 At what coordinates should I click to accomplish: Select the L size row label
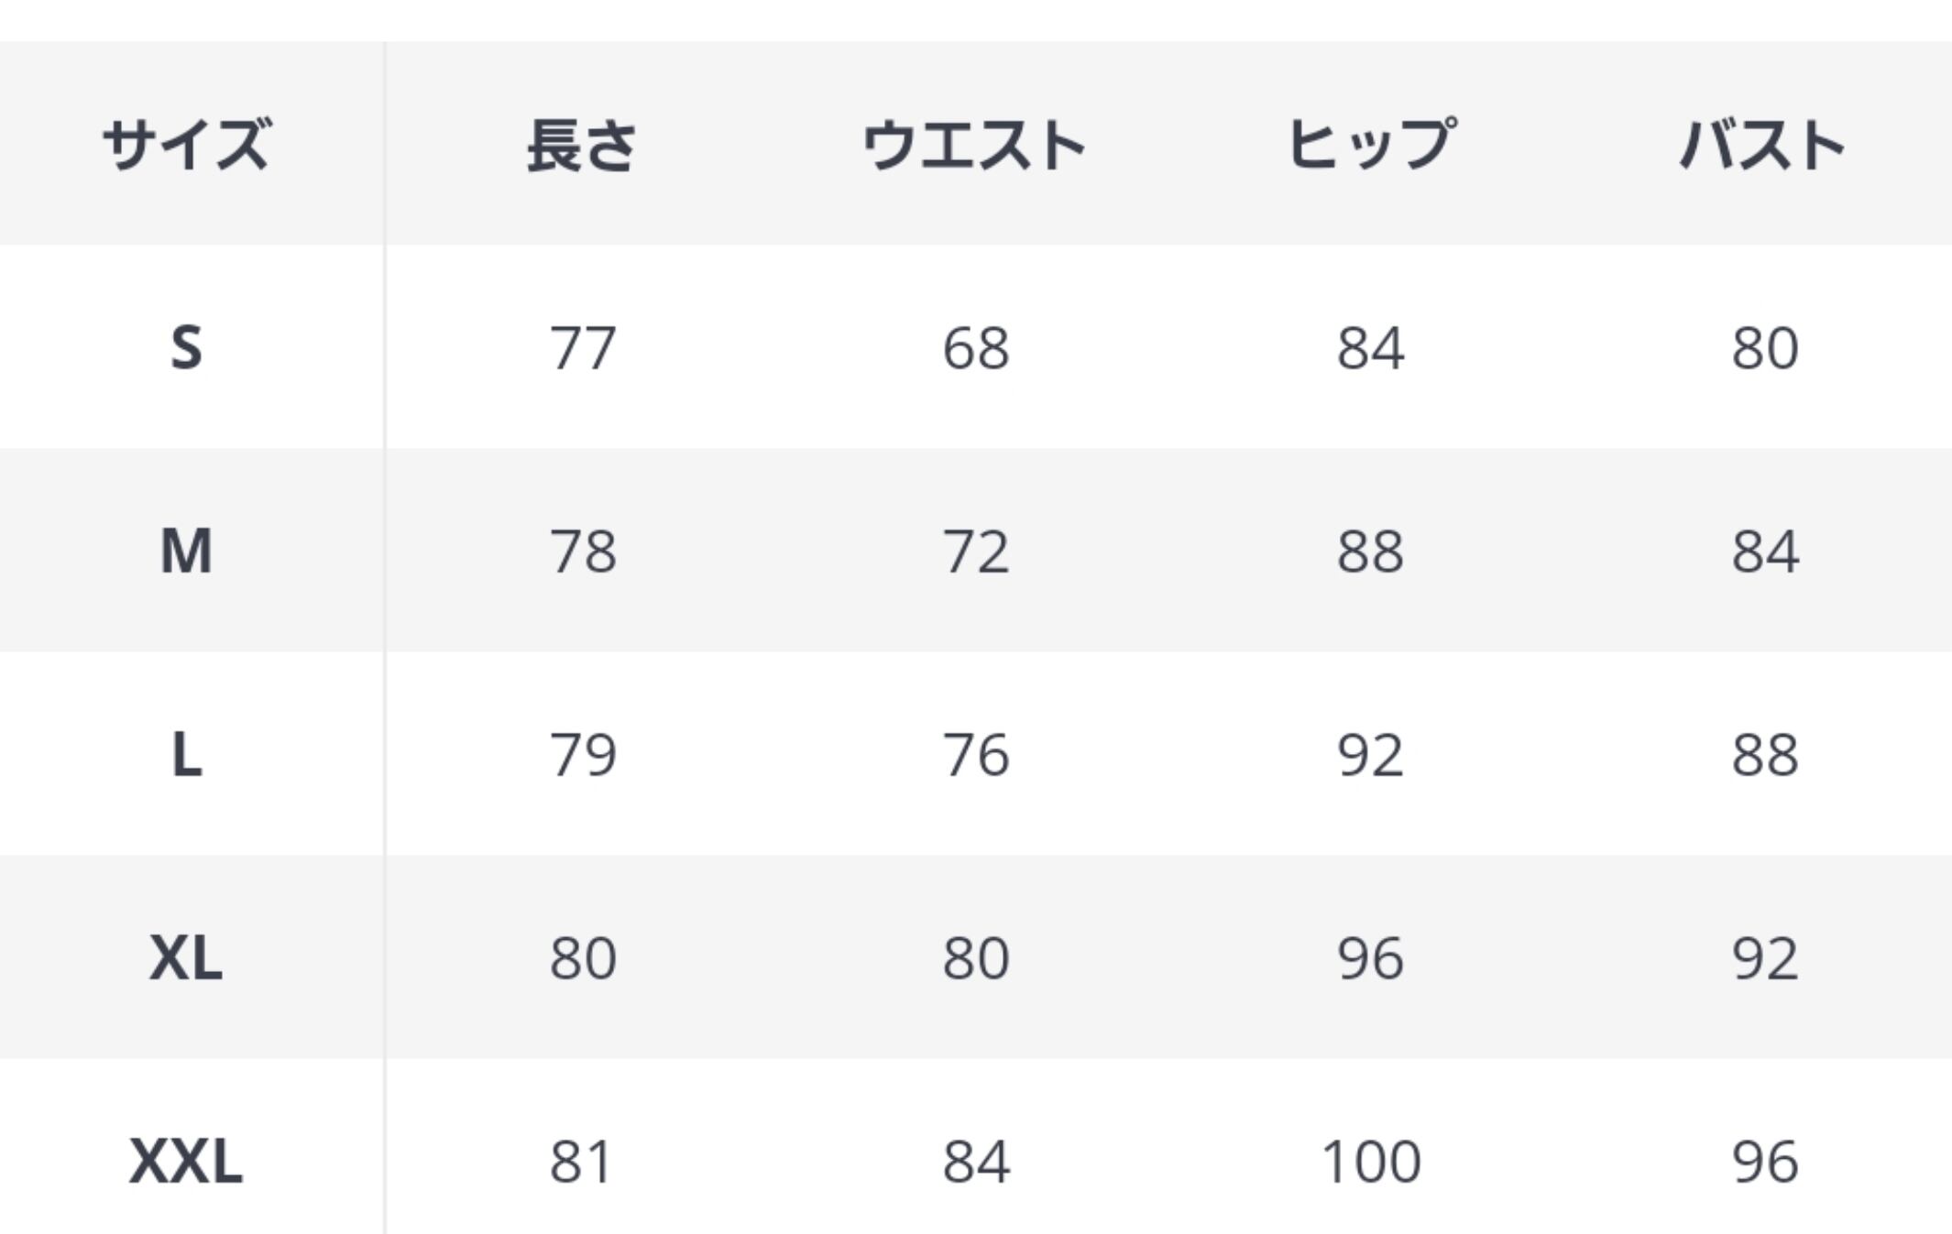[186, 756]
